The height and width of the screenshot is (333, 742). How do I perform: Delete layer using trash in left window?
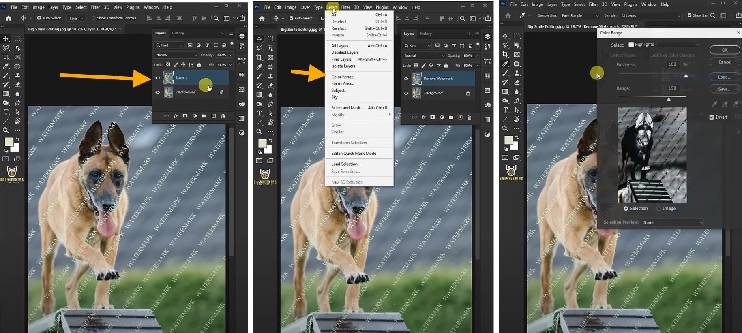point(223,116)
